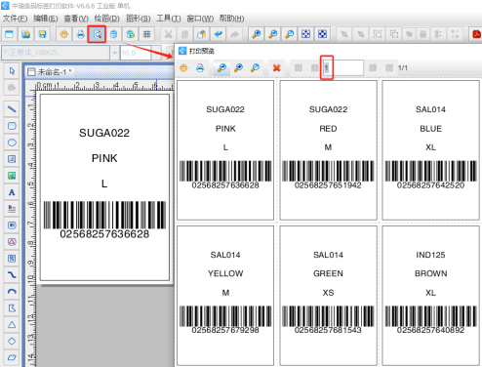Viewport: 482px width, 367px height.
Task: Select the text tool marked A
Action: point(12,192)
